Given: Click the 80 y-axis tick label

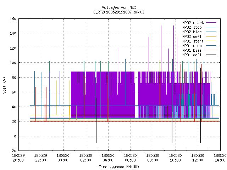Looking at the screenshot, I should tap(14, 78).
